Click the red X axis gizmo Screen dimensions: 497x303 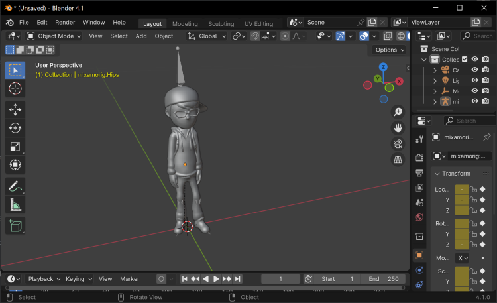[399, 81]
